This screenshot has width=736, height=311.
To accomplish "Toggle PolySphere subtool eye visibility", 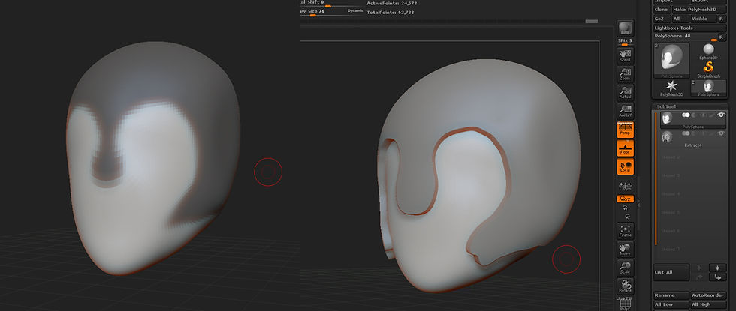I will click(x=722, y=115).
